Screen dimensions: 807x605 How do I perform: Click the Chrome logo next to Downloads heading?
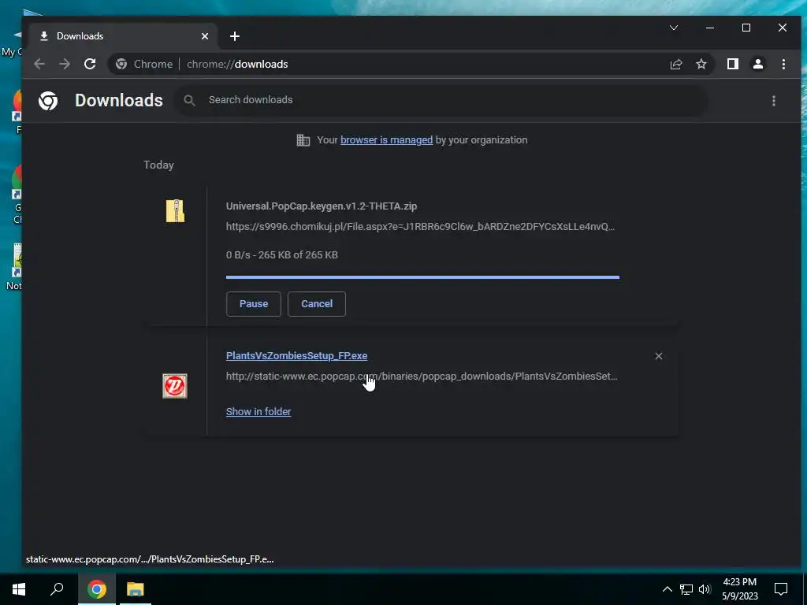48,101
